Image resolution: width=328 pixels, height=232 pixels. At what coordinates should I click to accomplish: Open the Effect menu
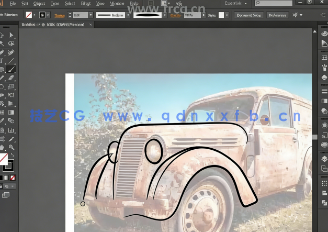click(x=86, y=3)
